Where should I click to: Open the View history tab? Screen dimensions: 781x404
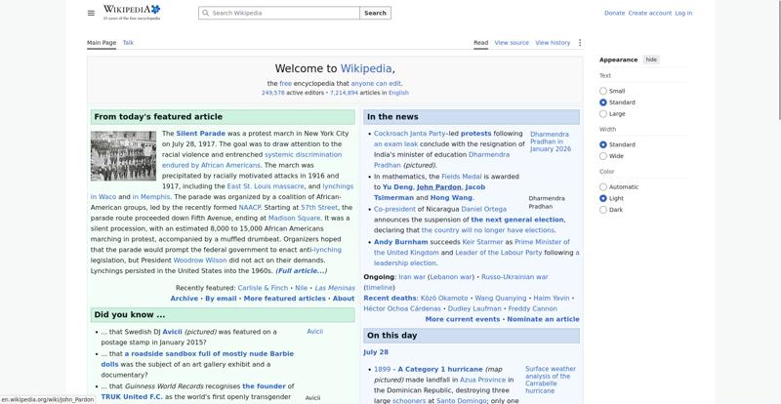553,43
